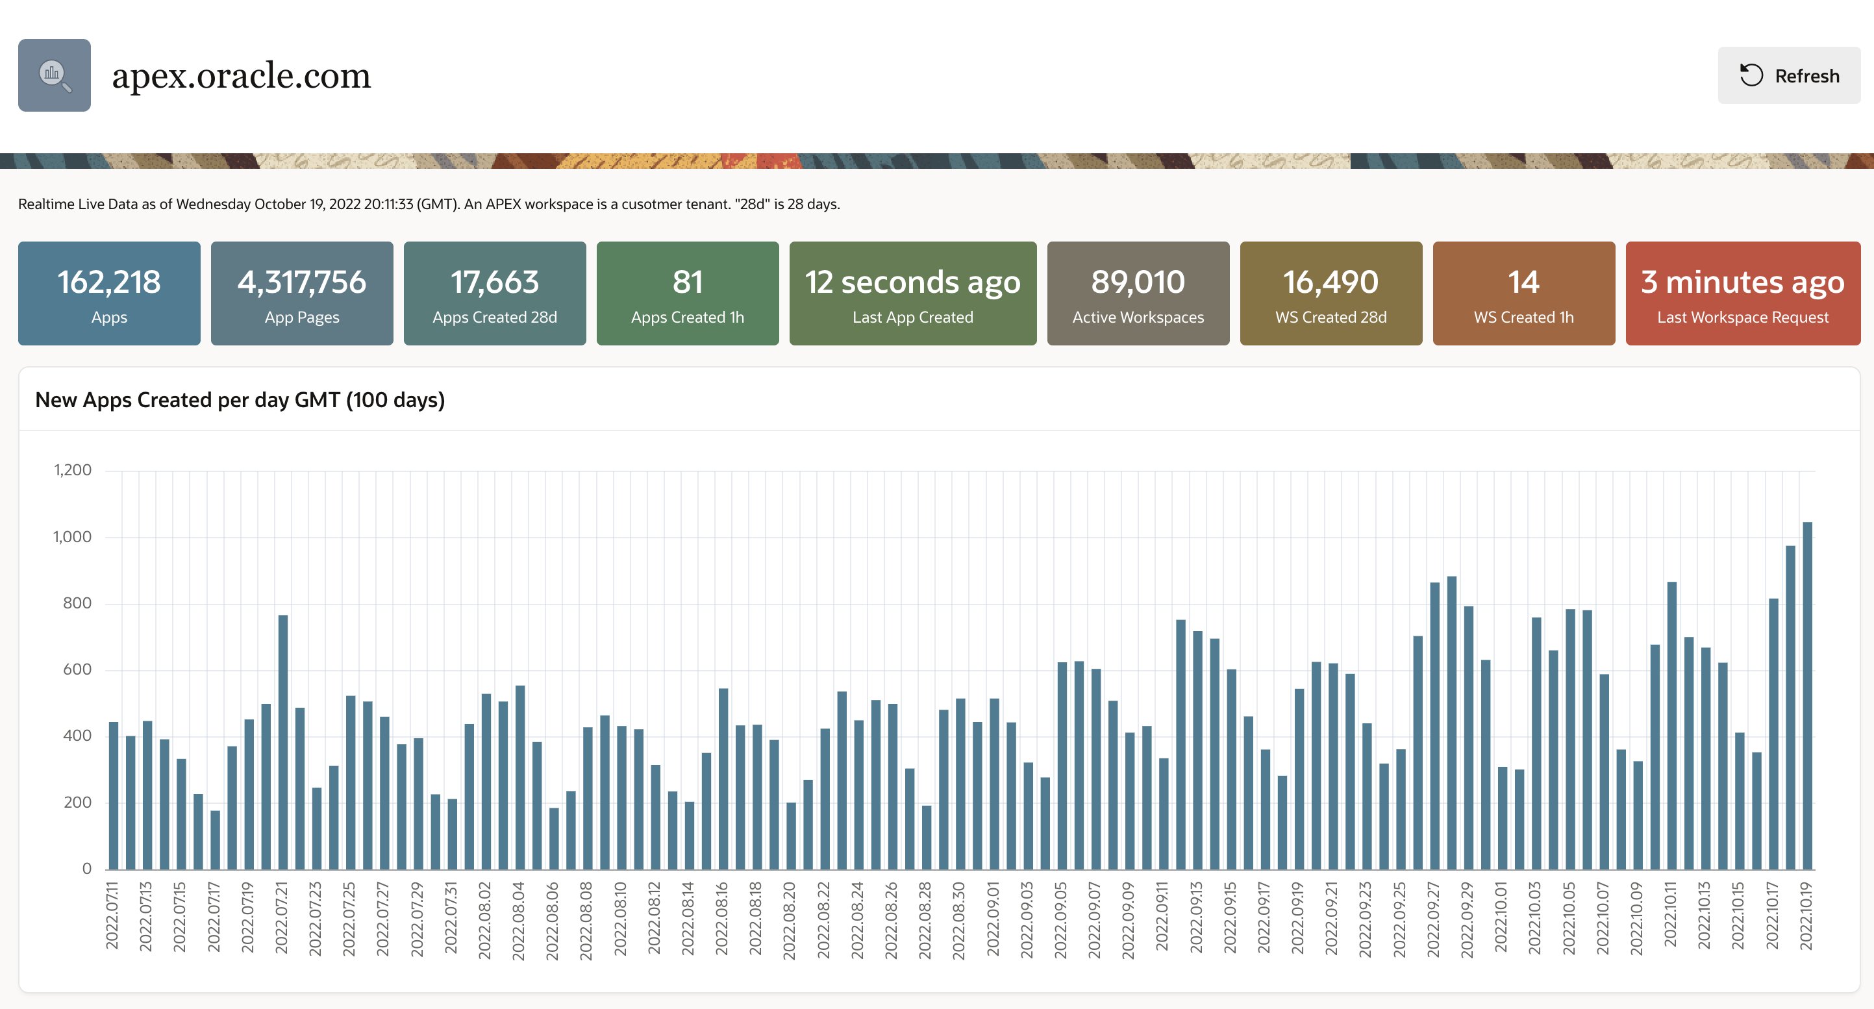Select the WS Created 28d tile
This screenshot has height=1009, width=1874.
[x=1331, y=293]
